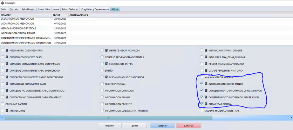
Task: Click document icon beside INFORMACION CIRUGIA MENOR checkbox
Action: (206, 84)
